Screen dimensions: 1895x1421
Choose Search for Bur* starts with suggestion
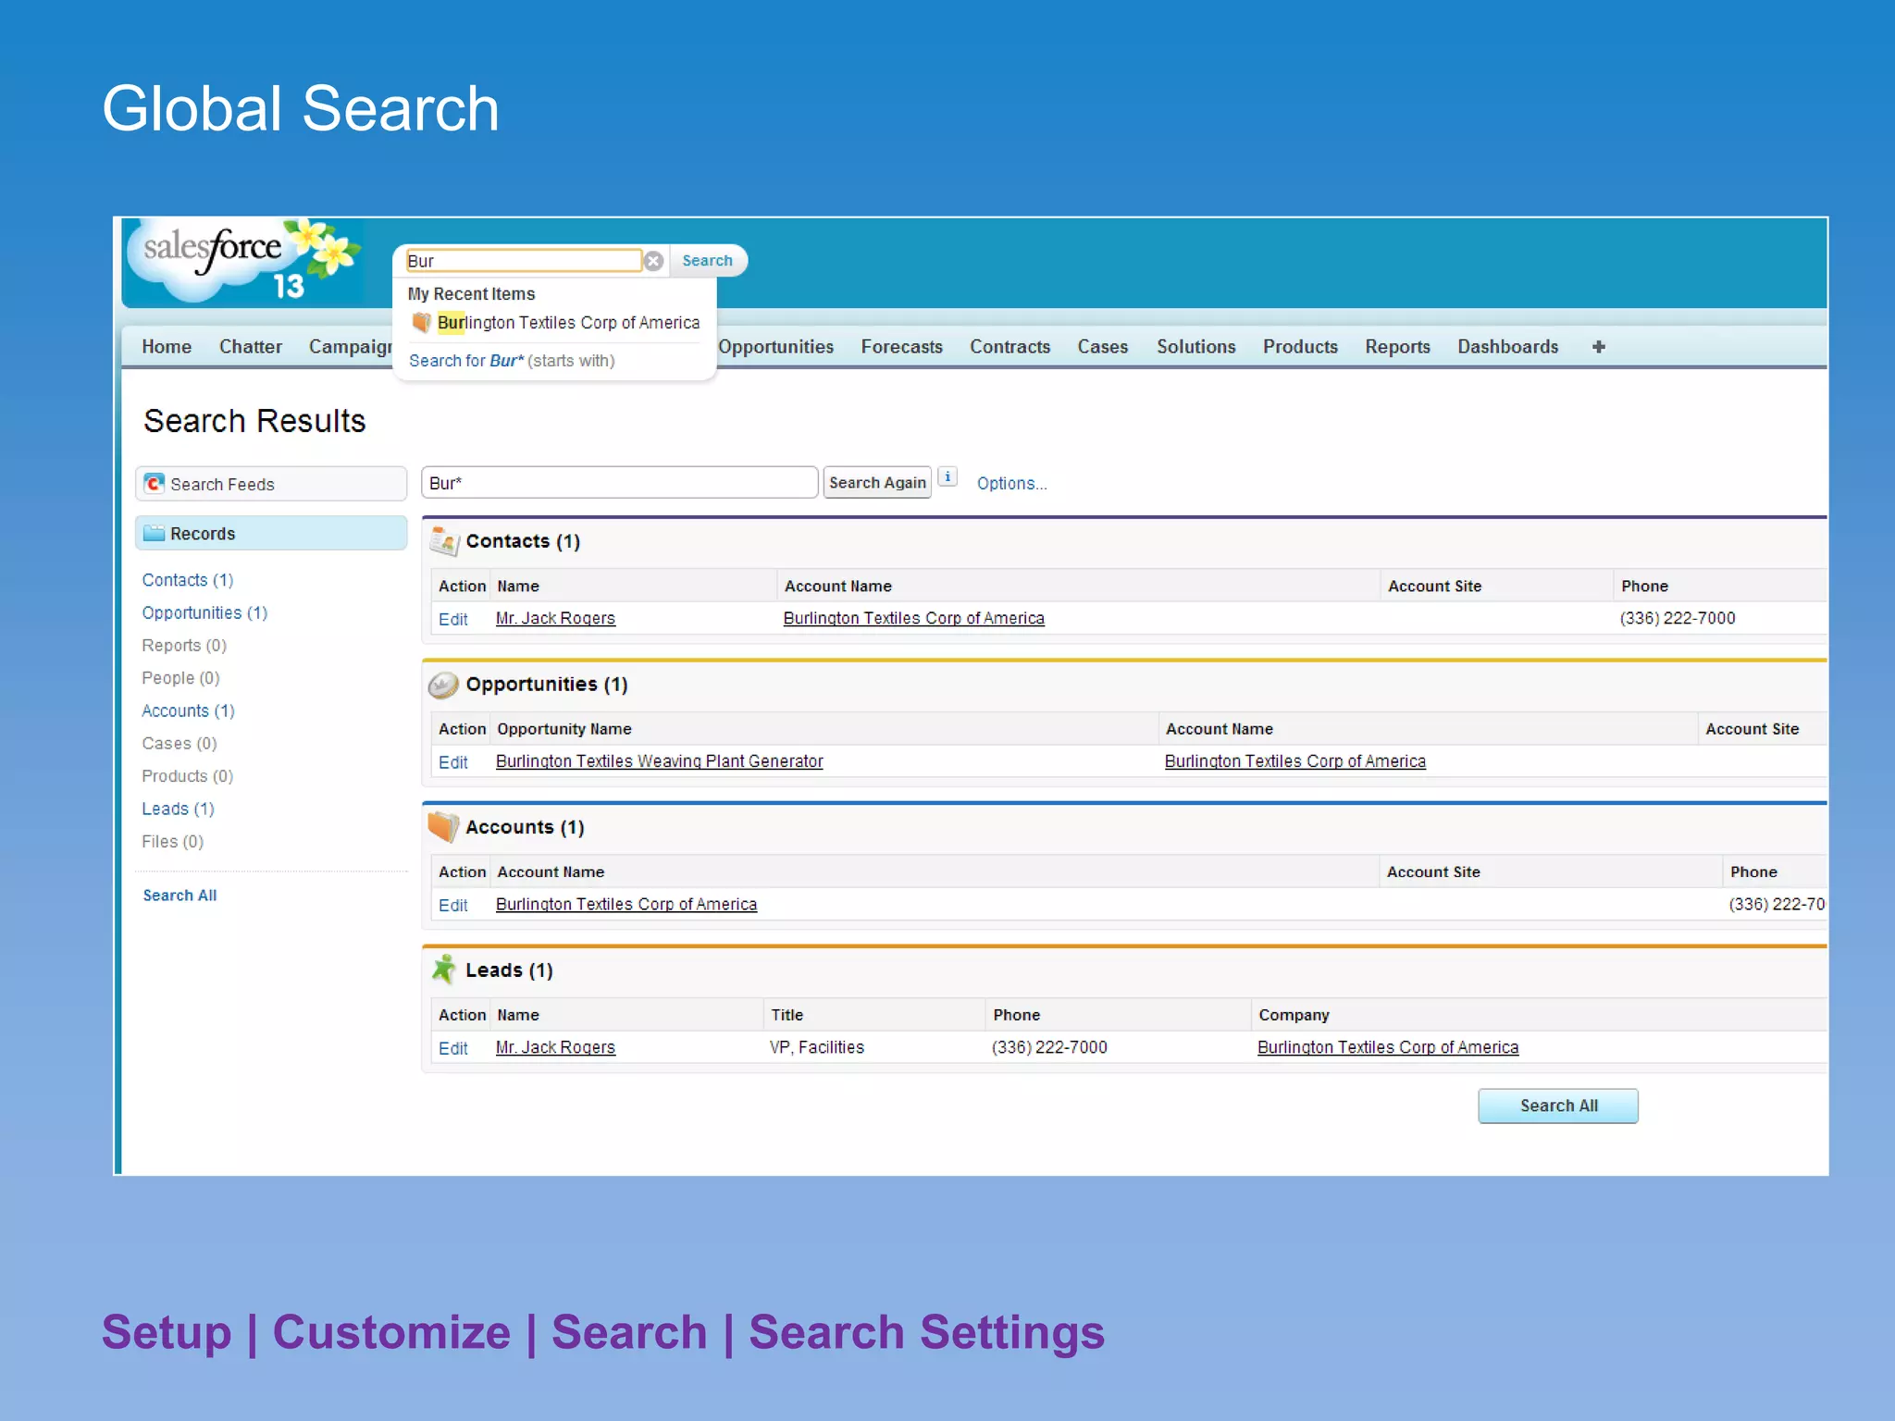click(512, 361)
